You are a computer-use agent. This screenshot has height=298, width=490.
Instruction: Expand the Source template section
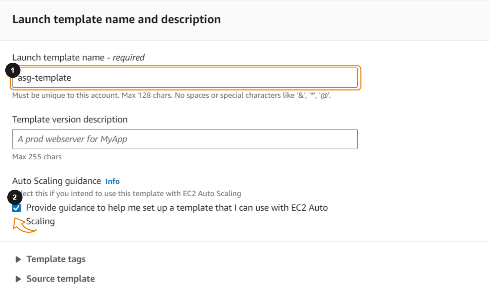point(61,279)
